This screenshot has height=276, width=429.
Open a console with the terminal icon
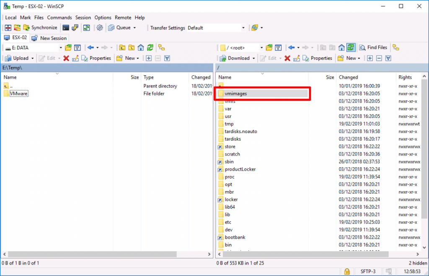[66, 28]
